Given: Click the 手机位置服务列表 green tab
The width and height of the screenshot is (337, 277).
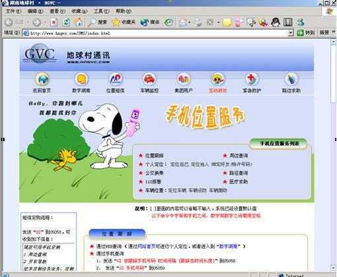Looking at the screenshot, I should (x=278, y=144).
